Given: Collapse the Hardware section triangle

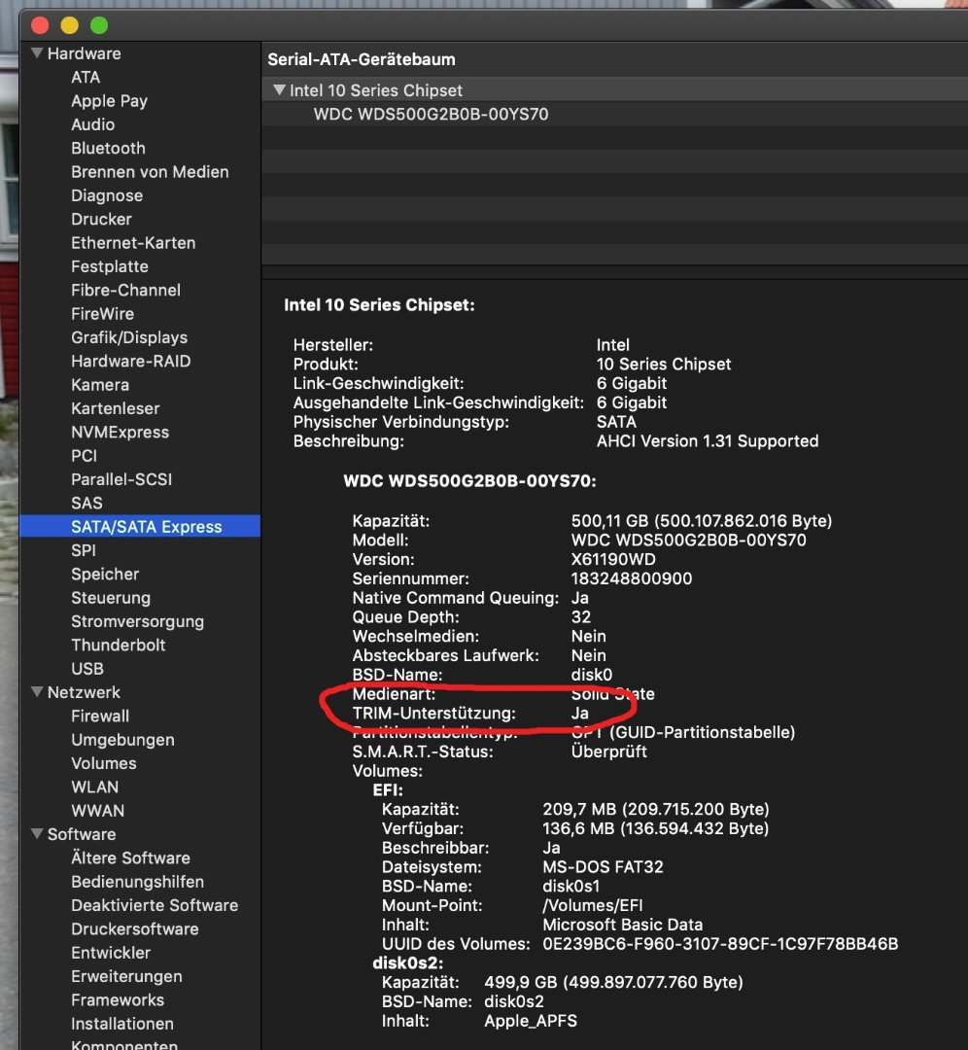Looking at the screenshot, I should point(38,52).
